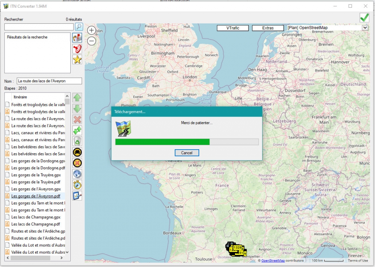
Task: Move the selected step up with the green up arrow
Action: pos(77,98)
